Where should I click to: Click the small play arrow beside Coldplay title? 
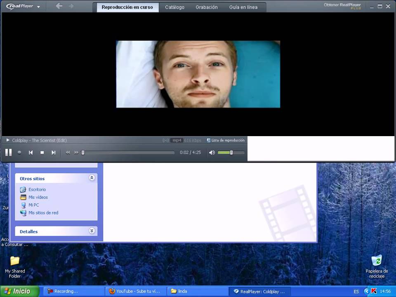click(8, 140)
